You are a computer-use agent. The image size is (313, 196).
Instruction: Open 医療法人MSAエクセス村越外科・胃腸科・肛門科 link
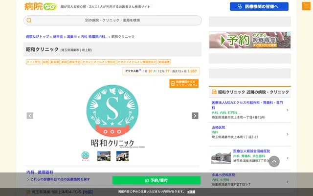tap(247, 105)
